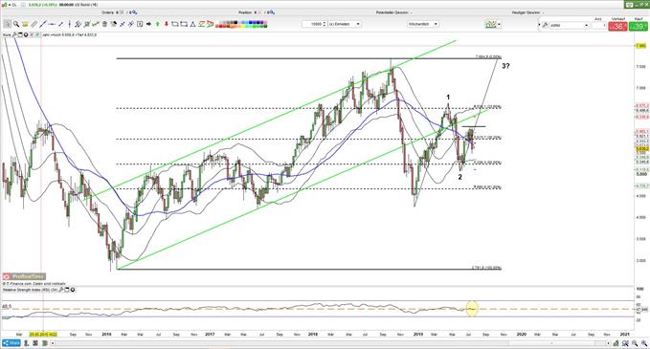The width and height of the screenshot is (650, 349).
Task: Click the red Verkauf sell price button
Action: (x=617, y=26)
